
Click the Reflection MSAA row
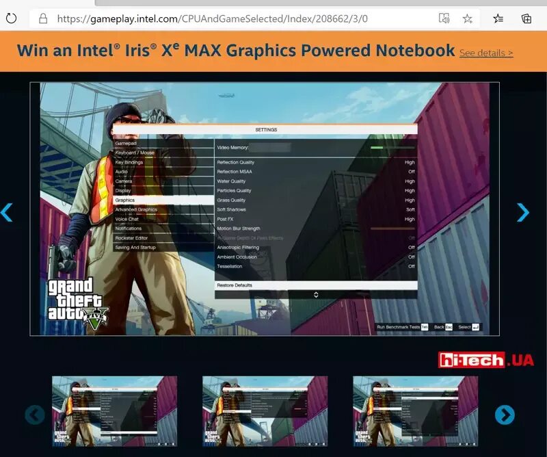316,172
